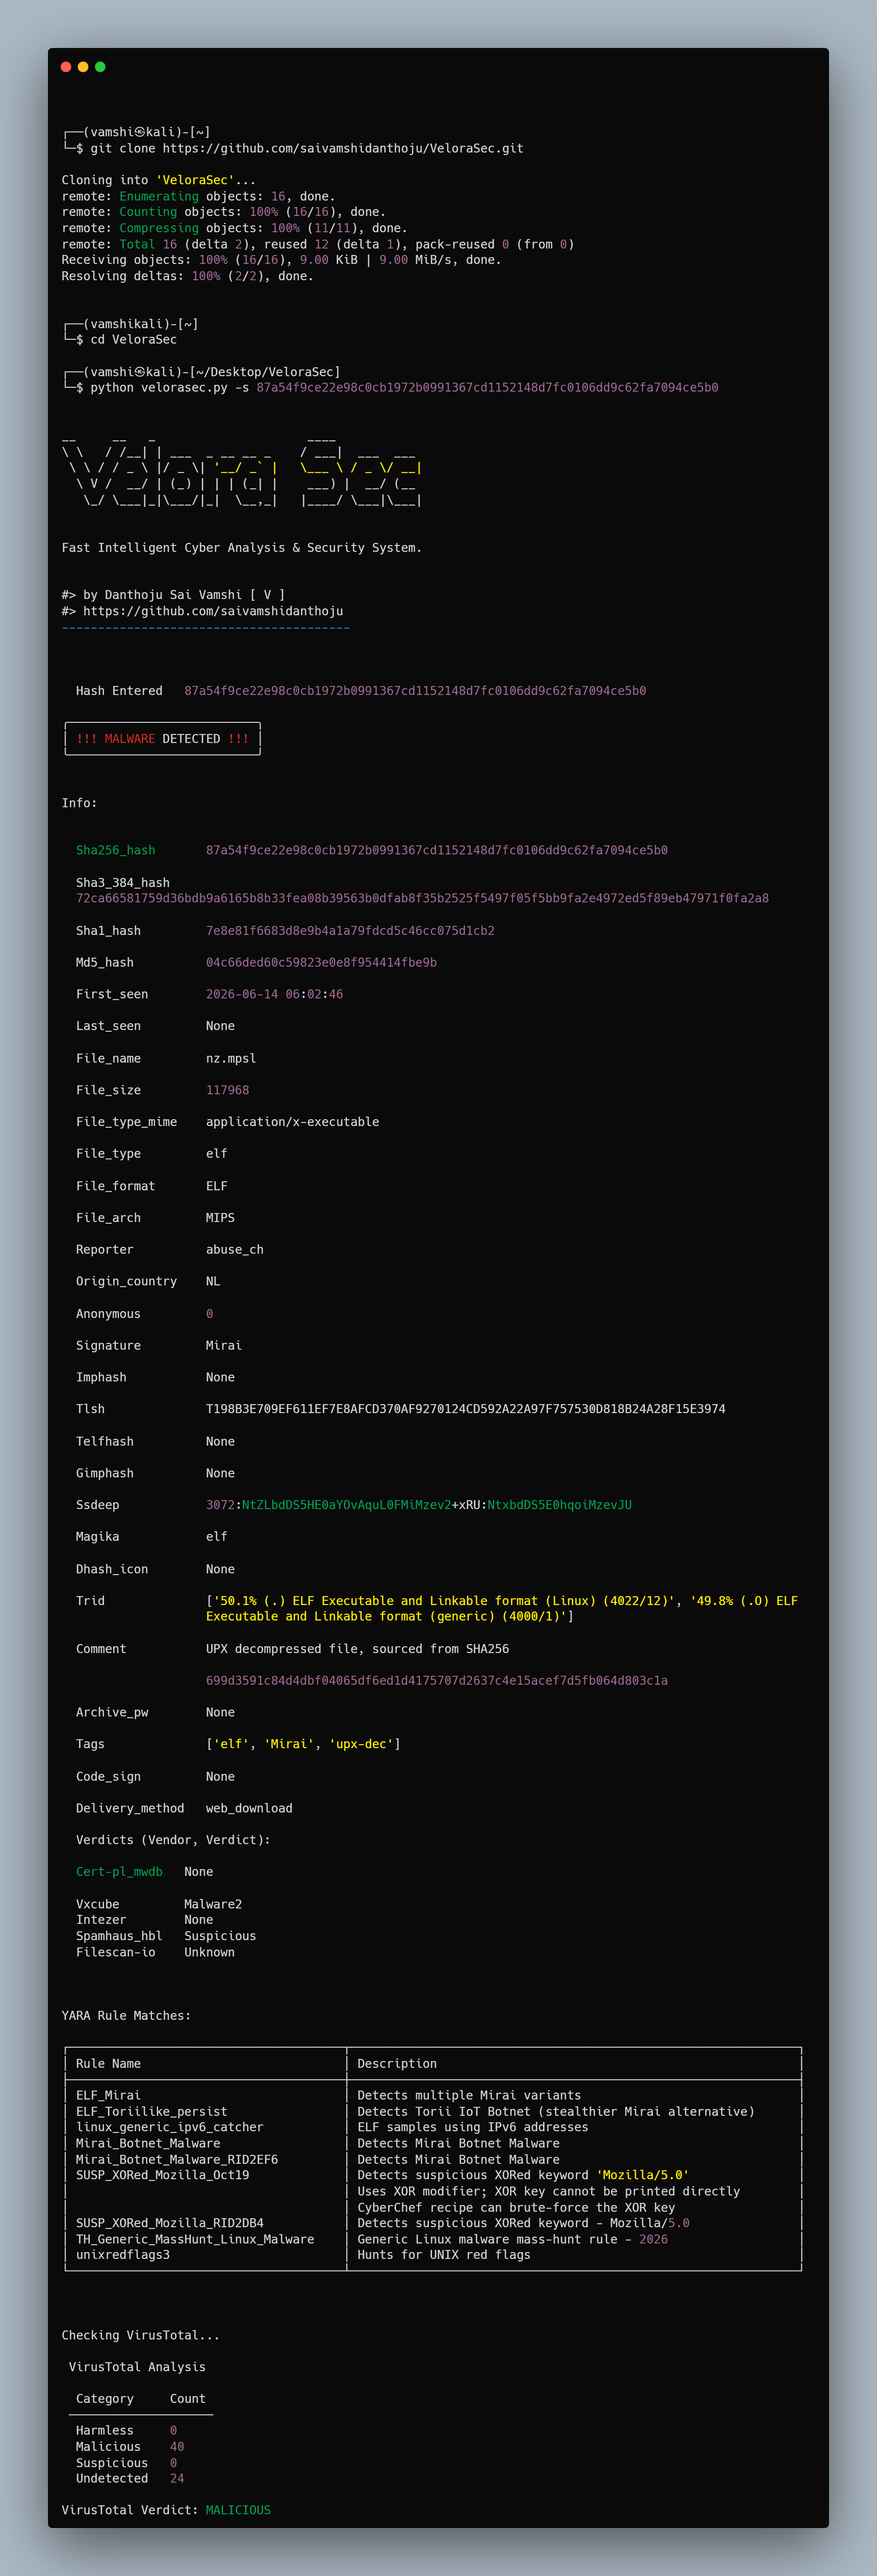Click the Spamhaus_hbl verdict 'Suspicious'
Viewport: 877px width, 2576px height.
click(221, 1936)
